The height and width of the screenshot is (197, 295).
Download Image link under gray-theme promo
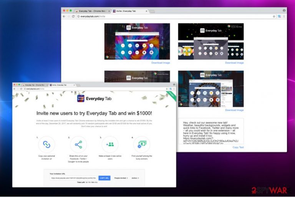(x=234, y=63)
